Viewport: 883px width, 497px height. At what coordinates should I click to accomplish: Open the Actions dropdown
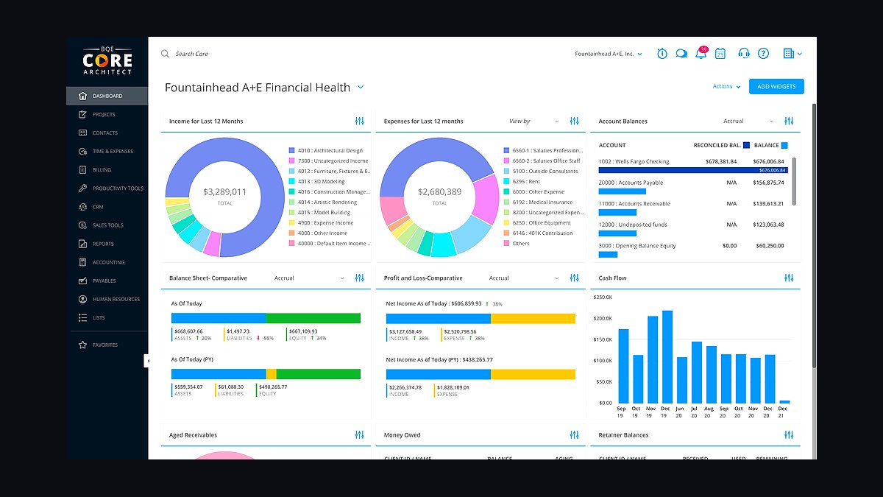pos(726,87)
